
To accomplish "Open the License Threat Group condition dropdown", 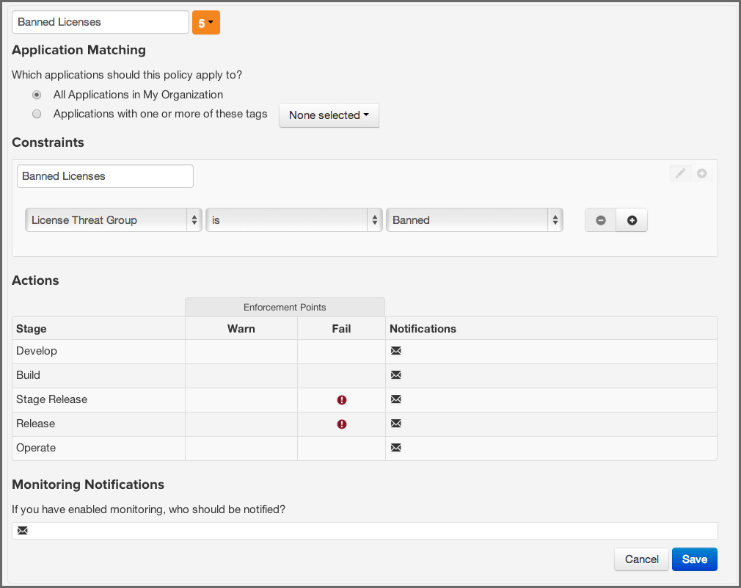I will [x=113, y=219].
